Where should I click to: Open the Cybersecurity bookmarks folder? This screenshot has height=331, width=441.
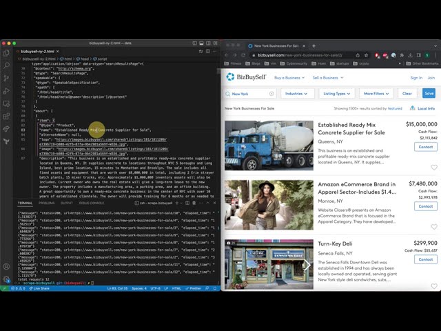[294, 63]
